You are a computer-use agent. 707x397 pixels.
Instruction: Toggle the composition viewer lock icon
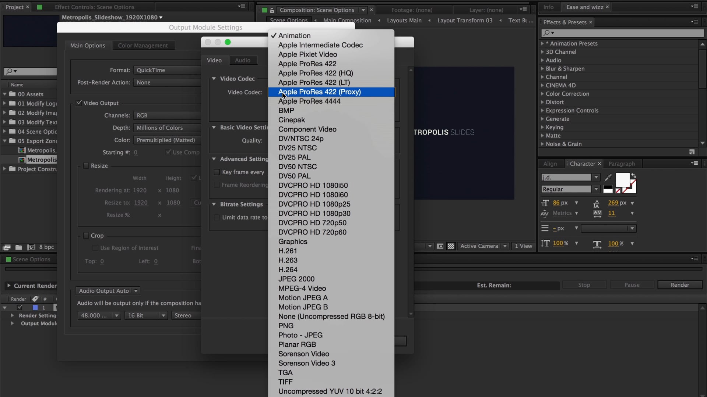(272, 10)
